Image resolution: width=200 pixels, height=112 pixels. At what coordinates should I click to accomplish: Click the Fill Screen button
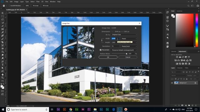pyautogui.click(x=46, y=6)
